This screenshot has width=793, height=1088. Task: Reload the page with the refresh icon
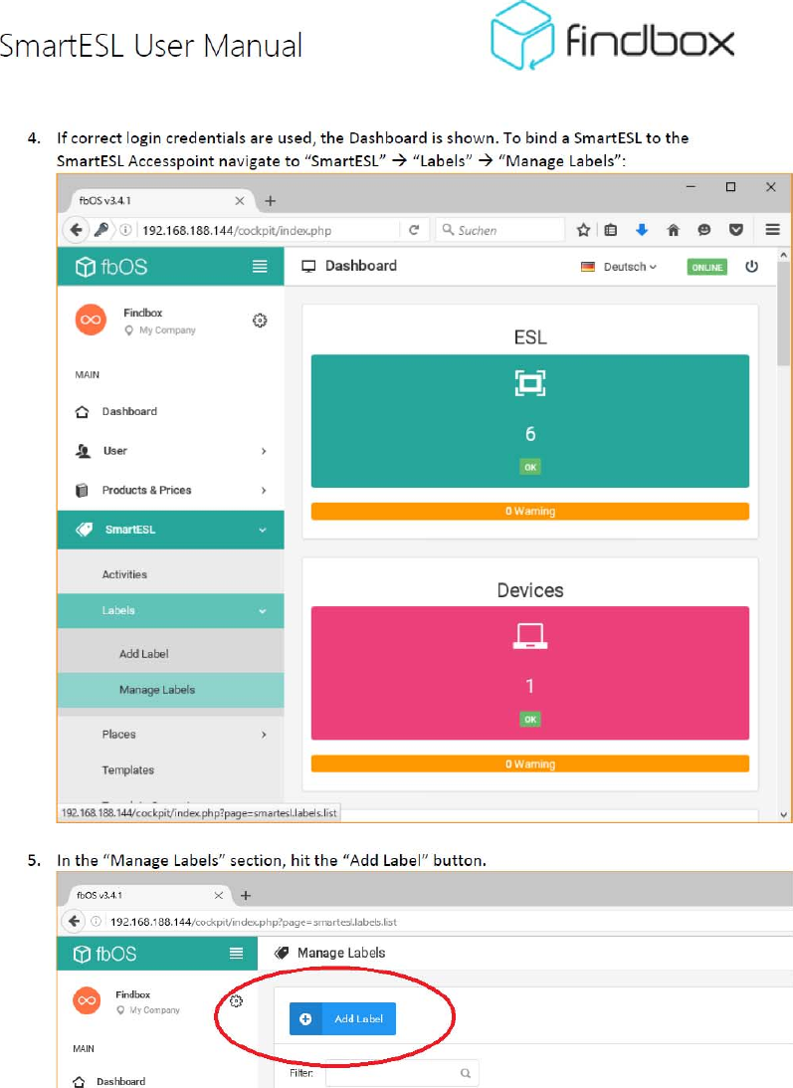click(x=414, y=230)
